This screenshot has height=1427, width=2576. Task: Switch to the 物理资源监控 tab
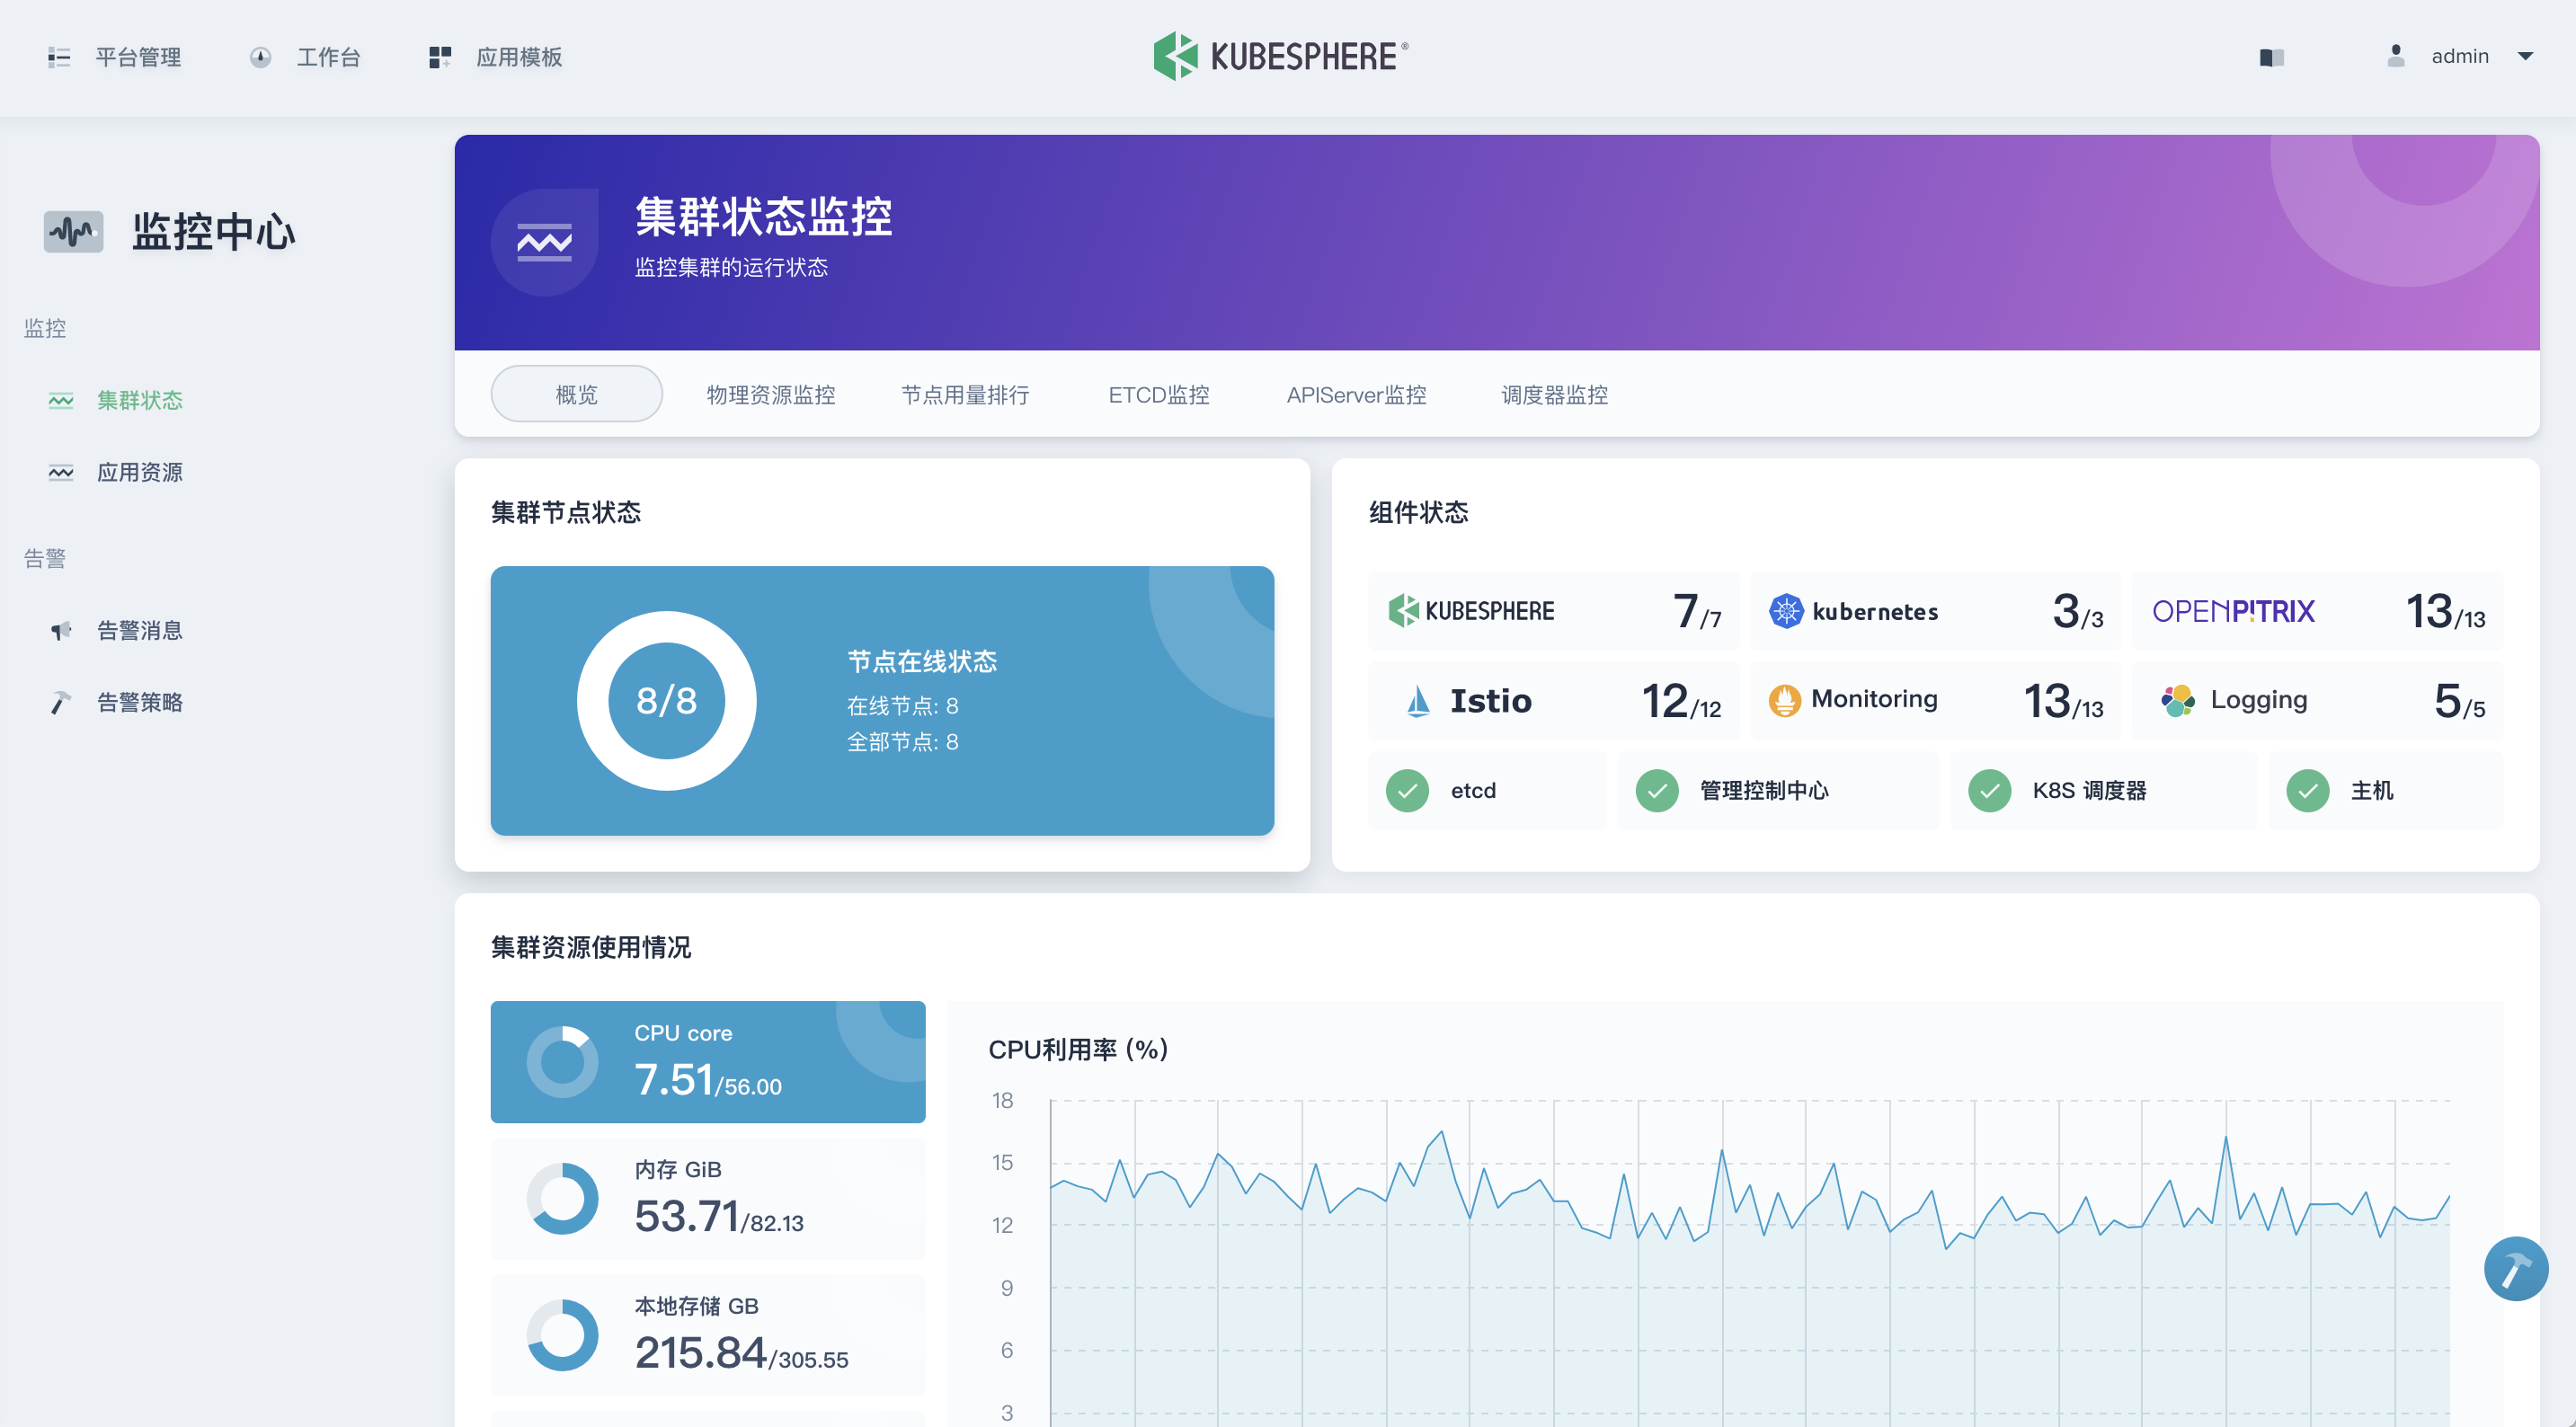[x=771, y=395]
